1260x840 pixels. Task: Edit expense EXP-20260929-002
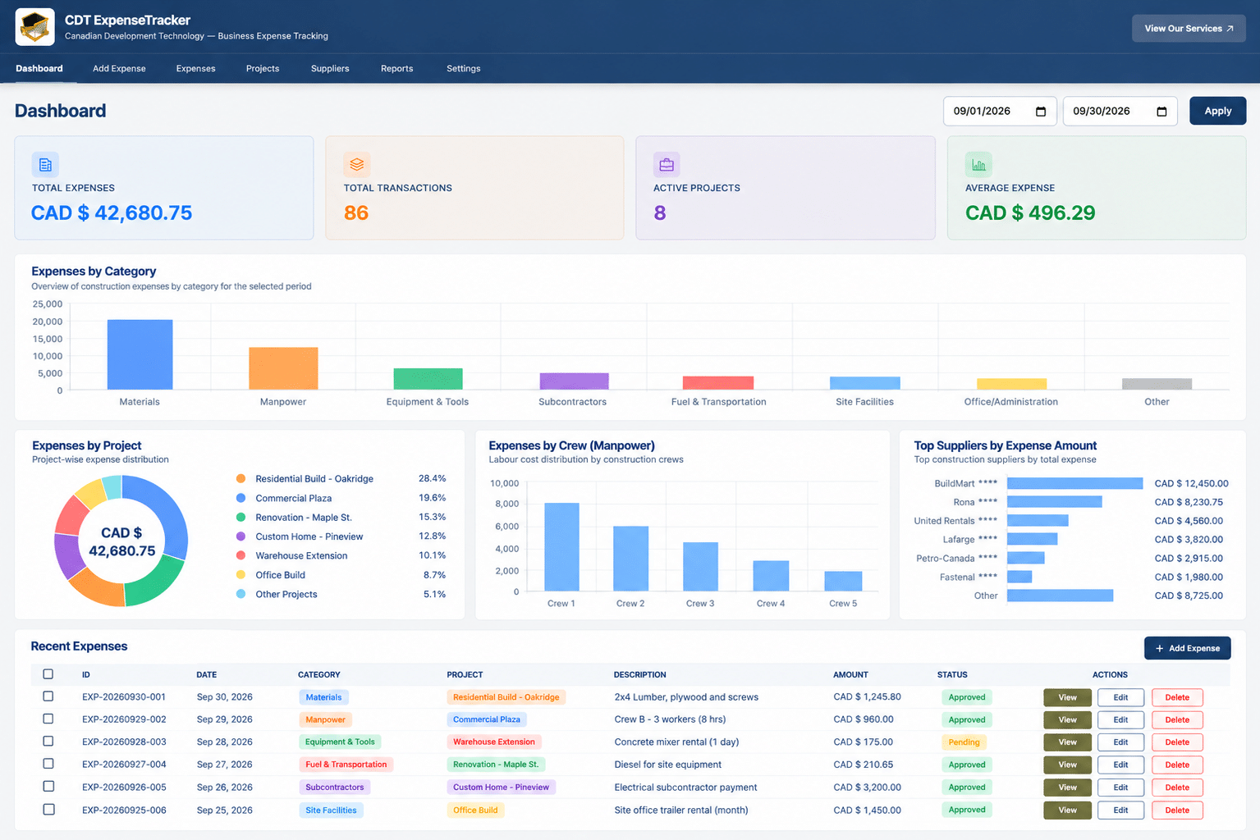[1120, 719]
